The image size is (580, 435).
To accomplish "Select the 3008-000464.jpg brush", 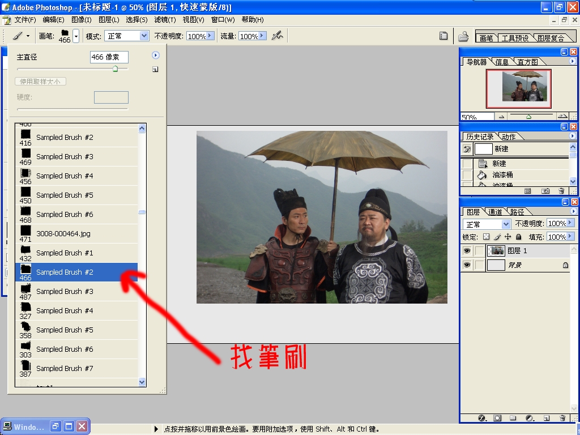I will (x=76, y=233).
